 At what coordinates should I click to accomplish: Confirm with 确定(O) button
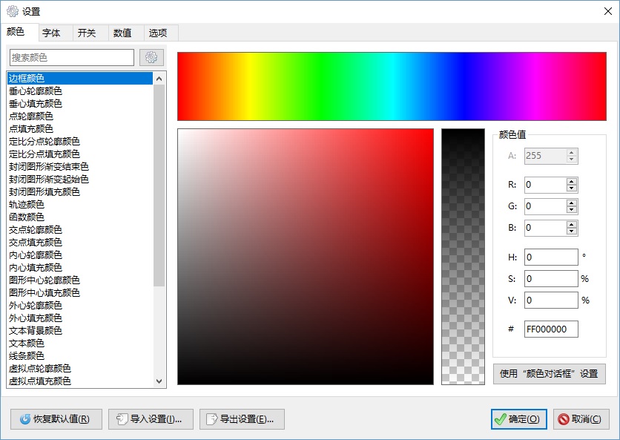pos(519,419)
